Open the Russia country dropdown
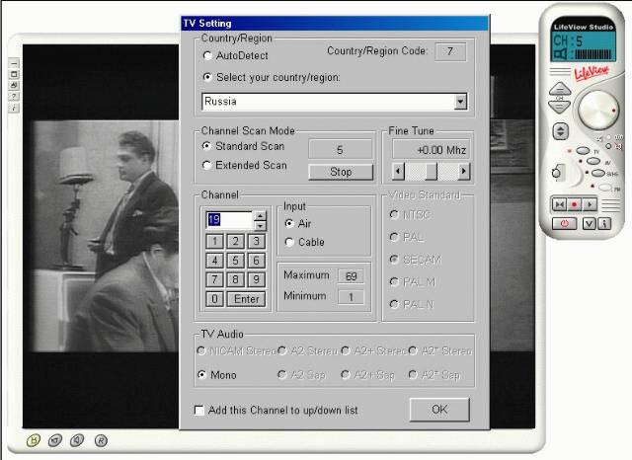The width and height of the screenshot is (632, 460). (460, 102)
